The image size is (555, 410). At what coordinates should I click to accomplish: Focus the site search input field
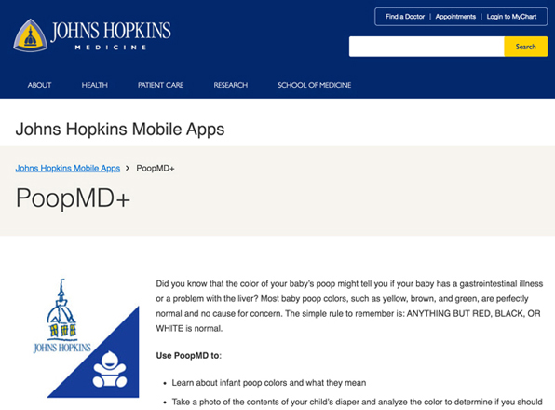pos(426,47)
